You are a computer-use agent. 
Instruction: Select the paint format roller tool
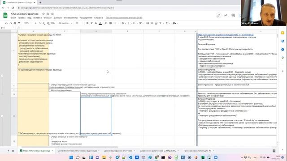pos(19,23)
